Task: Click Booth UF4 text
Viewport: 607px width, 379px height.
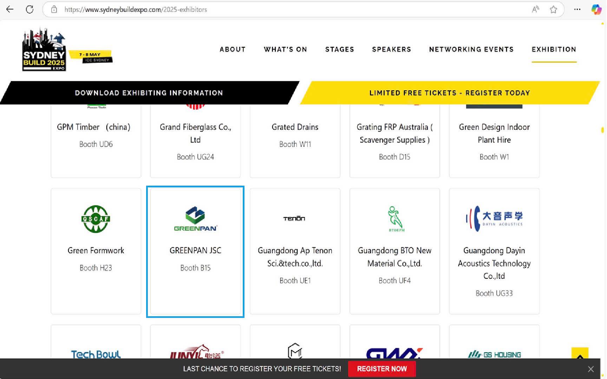Action: click(x=394, y=280)
